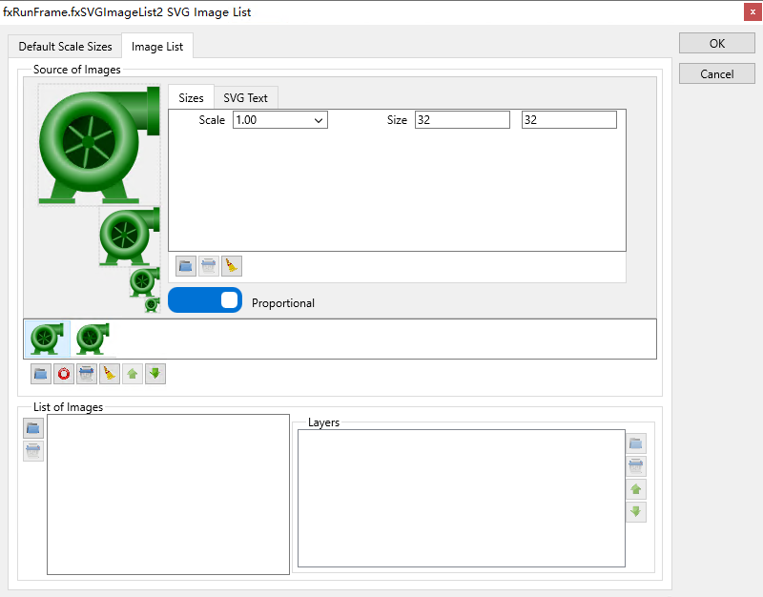Viewport: 763px width, 597px height.
Task: Click inside the Layers list box
Action: [x=462, y=498]
